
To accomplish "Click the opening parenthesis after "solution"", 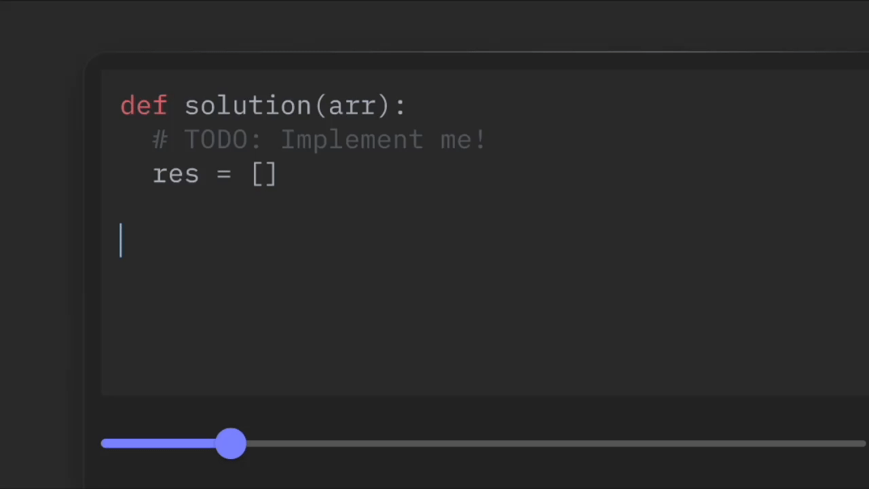I will coord(320,106).
